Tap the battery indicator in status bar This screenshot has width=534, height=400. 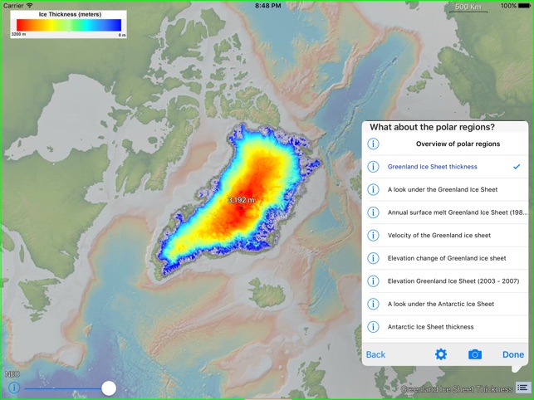tap(525, 6)
